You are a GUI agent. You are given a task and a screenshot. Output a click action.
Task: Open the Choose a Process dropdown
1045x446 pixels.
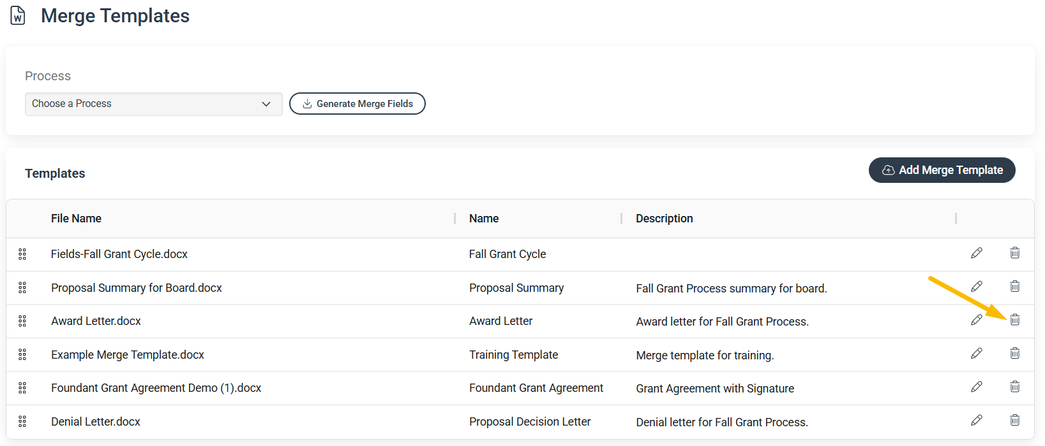point(153,104)
